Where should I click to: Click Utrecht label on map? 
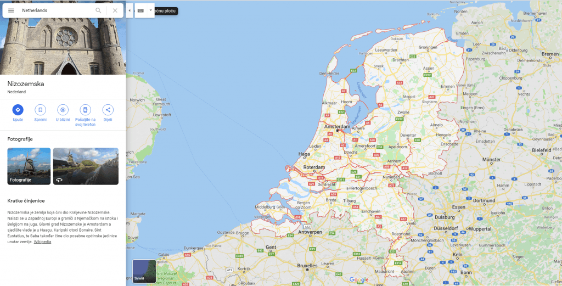tap(350, 152)
